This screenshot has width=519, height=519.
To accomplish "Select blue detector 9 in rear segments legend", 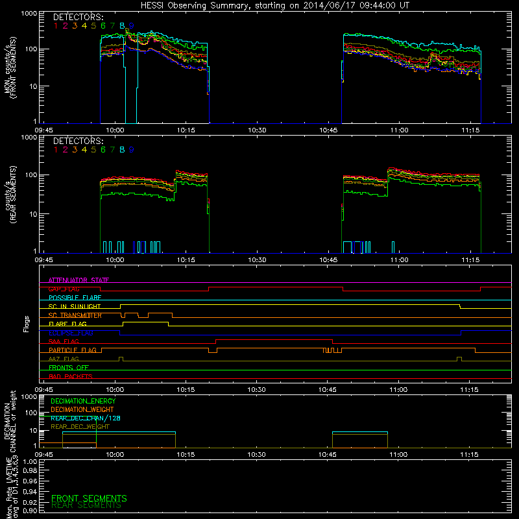I will coord(132,150).
